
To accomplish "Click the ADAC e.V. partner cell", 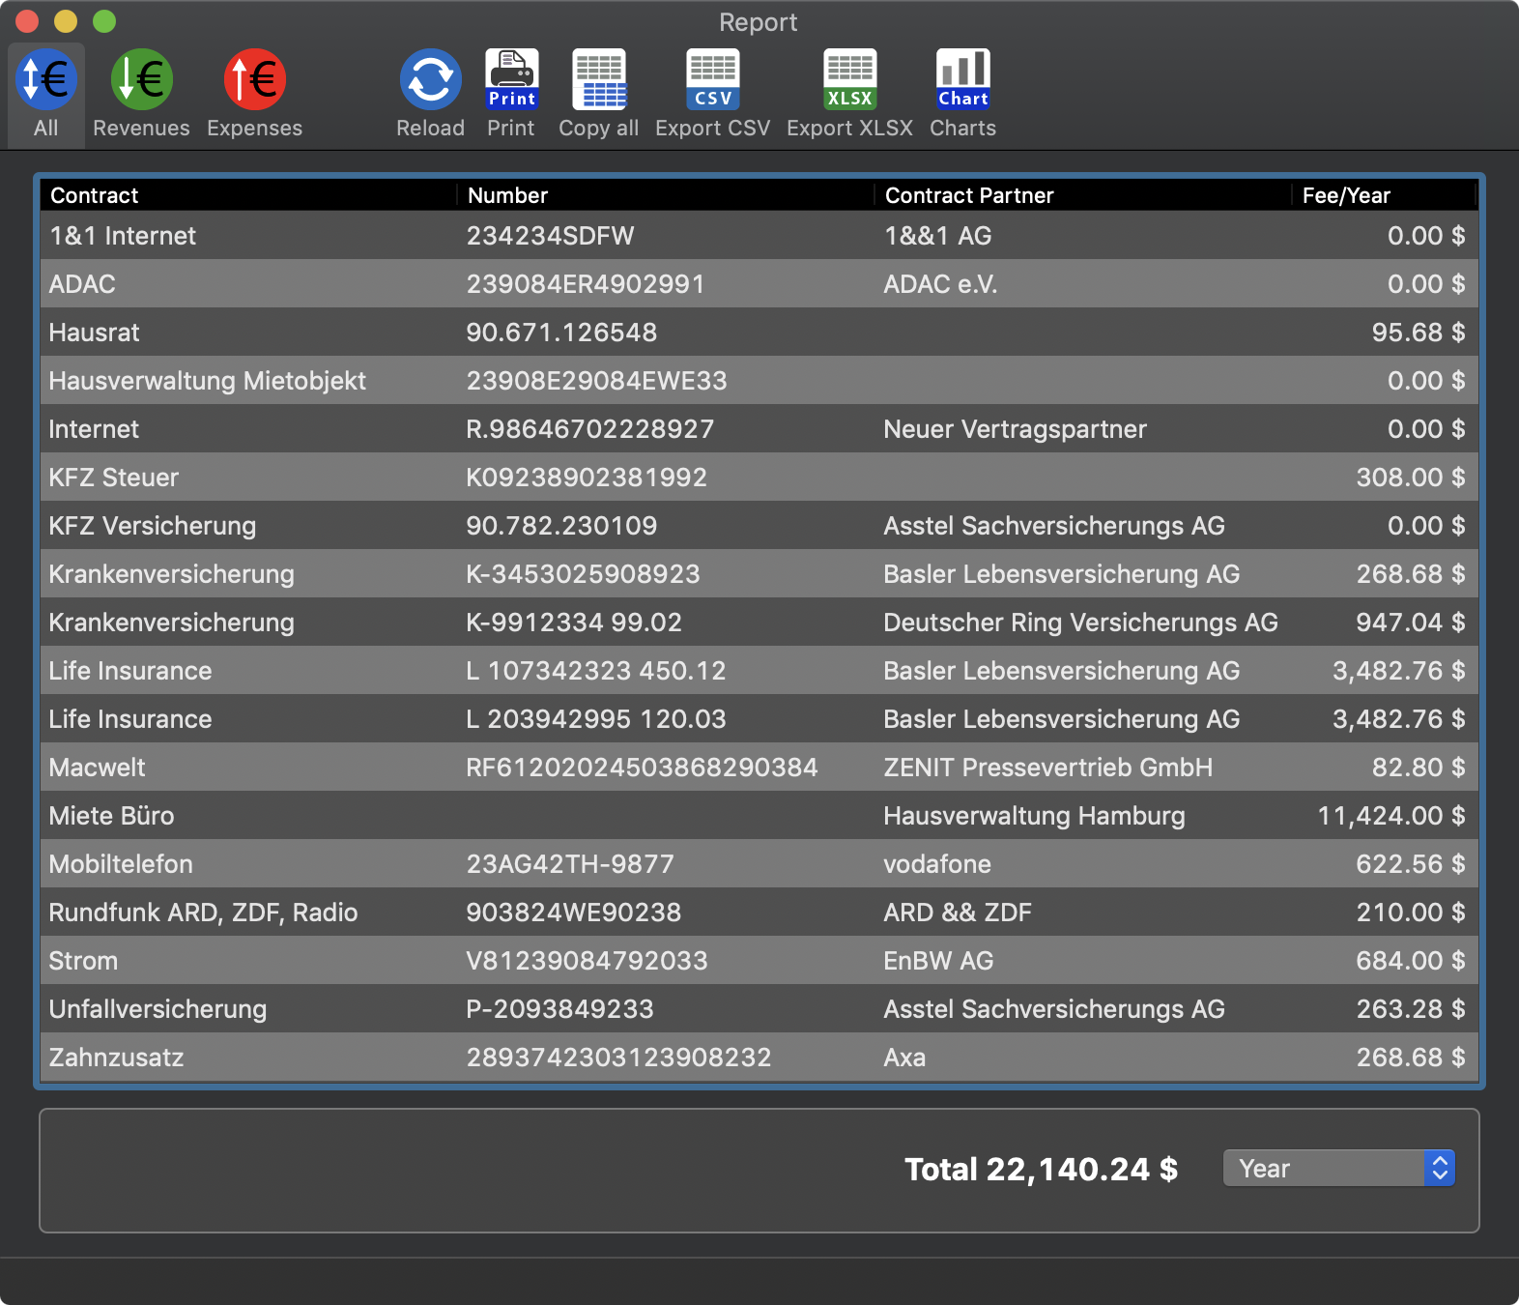I will tap(940, 284).
